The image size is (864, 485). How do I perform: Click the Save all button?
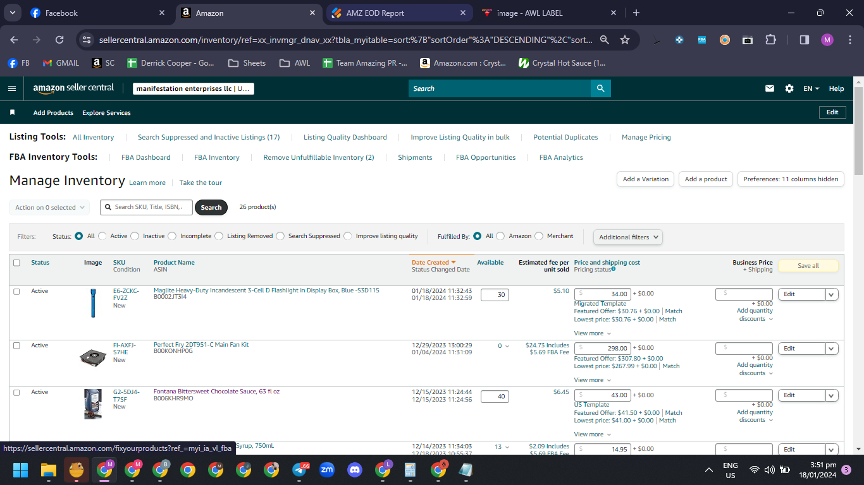808,266
